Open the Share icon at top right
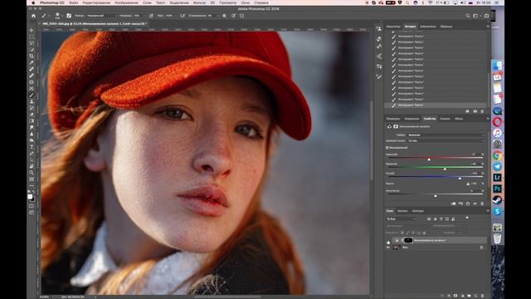 click(487, 16)
